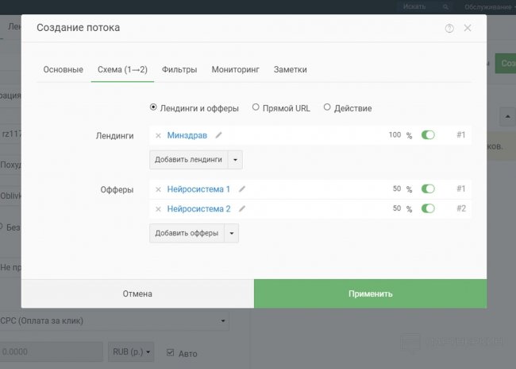Choose the Действие radio option

point(327,107)
